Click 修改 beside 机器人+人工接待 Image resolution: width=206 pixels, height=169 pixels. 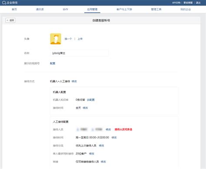click(74, 81)
